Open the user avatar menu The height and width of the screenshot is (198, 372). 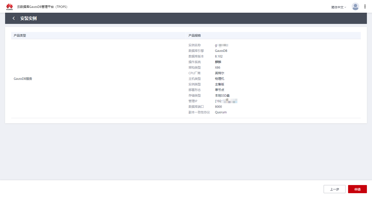coord(355,7)
